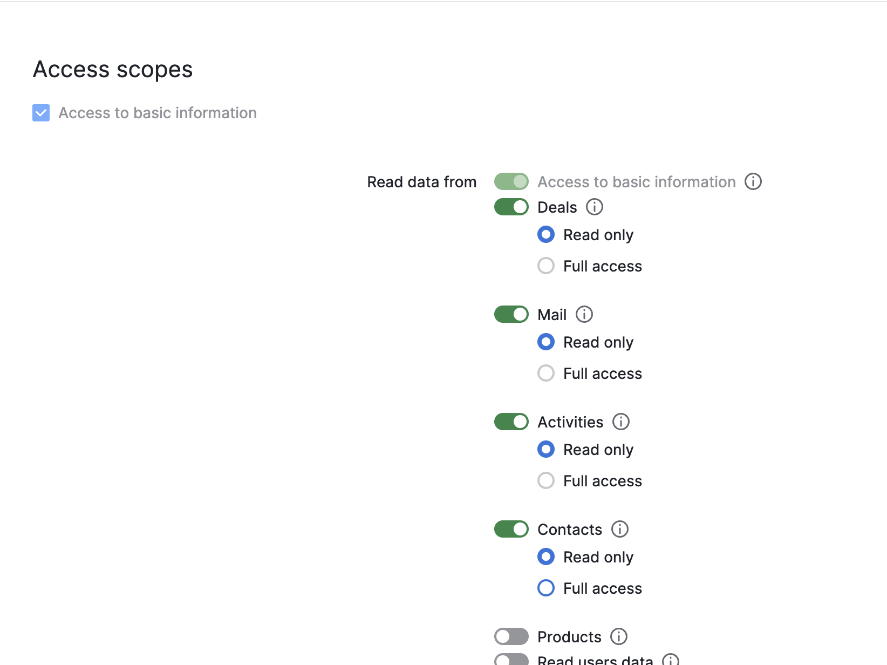Image resolution: width=887 pixels, height=665 pixels.
Task: Select Read only for Activities
Action: pyautogui.click(x=546, y=449)
